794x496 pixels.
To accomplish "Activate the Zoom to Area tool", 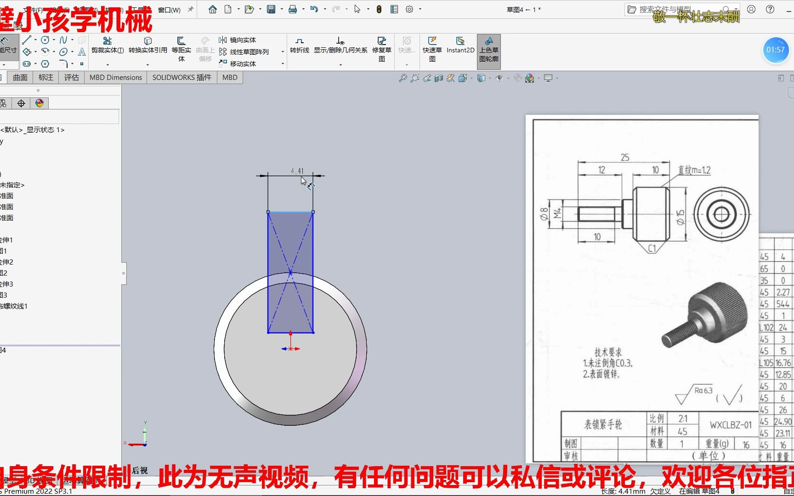I will coord(415,78).
